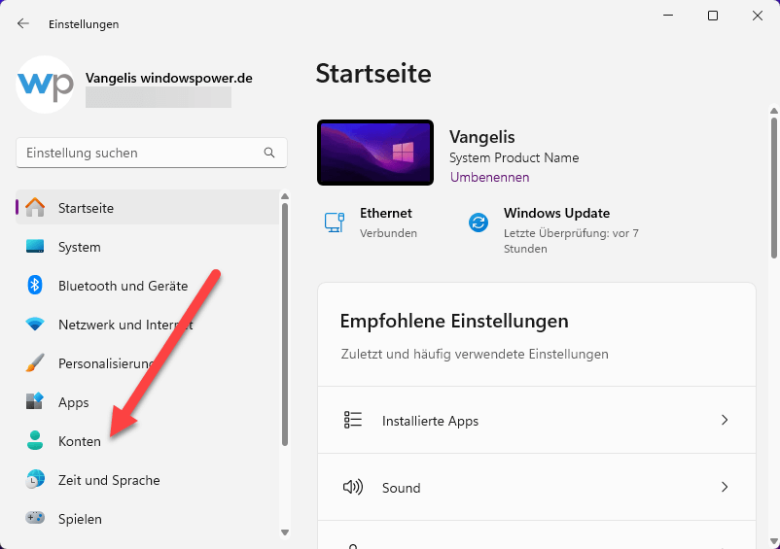Image resolution: width=780 pixels, height=549 pixels.
Task: Open the System category
Action: point(147,247)
